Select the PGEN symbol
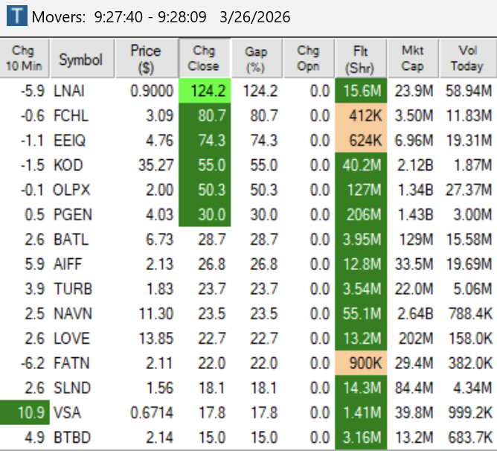 tap(73, 215)
